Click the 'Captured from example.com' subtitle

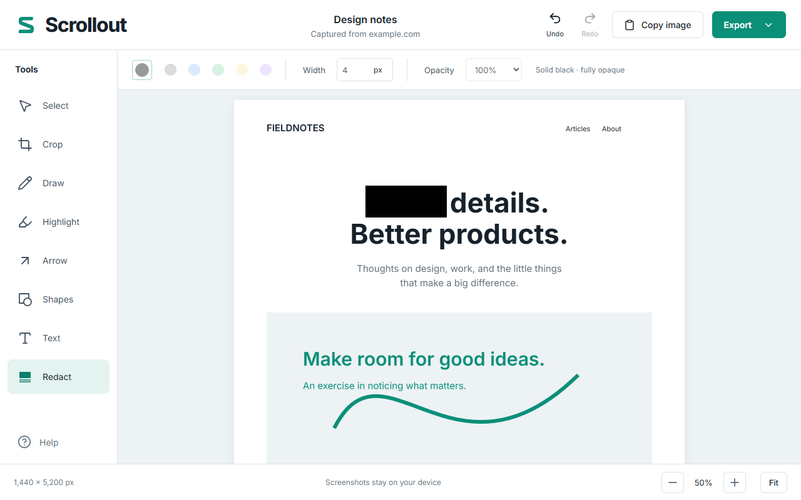(365, 34)
